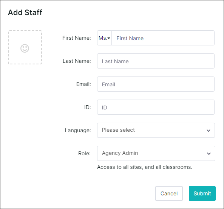Click the 'Add Staff' dialog heading
The width and height of the screenshot is (224, 209).
(25, 12)
